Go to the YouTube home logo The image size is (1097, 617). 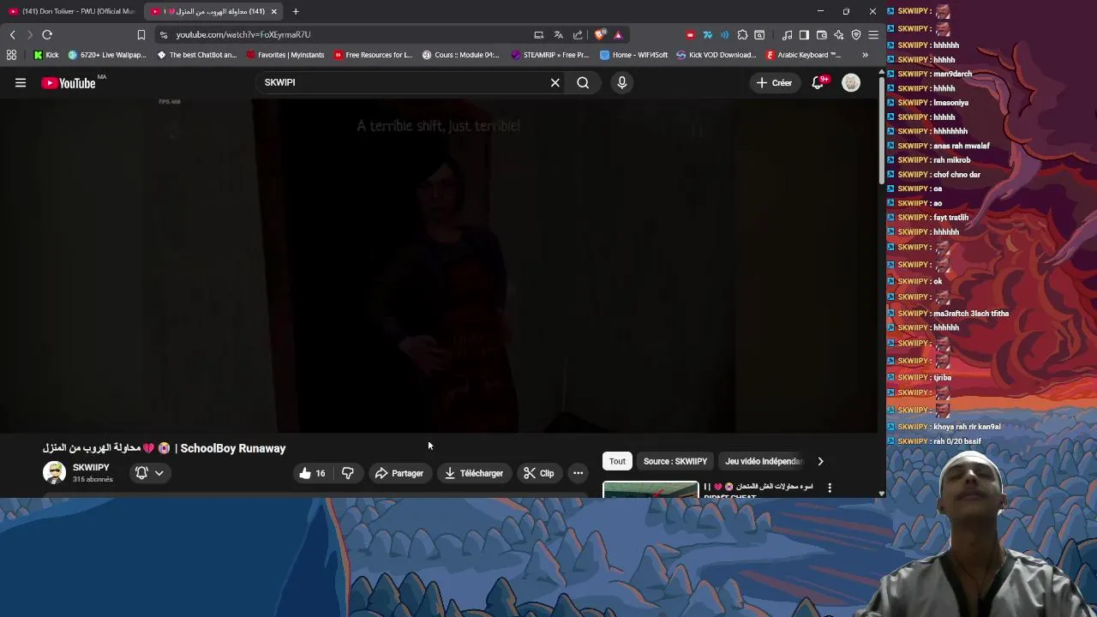click(69, 83)
